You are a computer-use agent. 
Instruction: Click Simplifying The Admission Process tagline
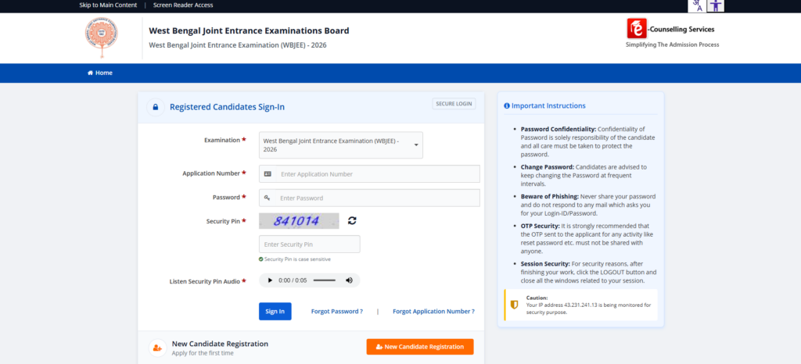(x=672, y=45)
